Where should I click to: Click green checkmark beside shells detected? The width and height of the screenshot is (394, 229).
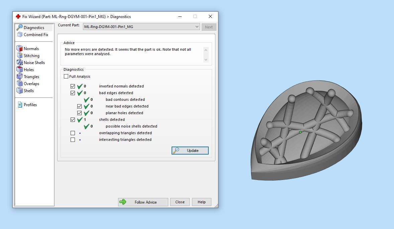pyautogui.click(x=80, y=120)
